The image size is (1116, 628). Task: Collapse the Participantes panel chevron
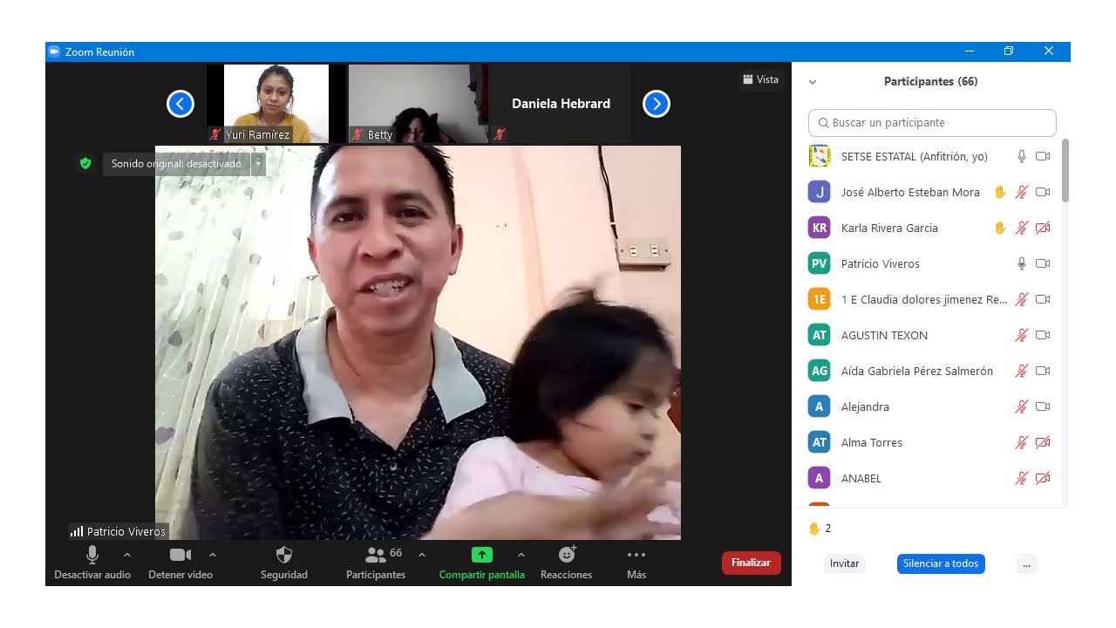(x=813, y=82)
